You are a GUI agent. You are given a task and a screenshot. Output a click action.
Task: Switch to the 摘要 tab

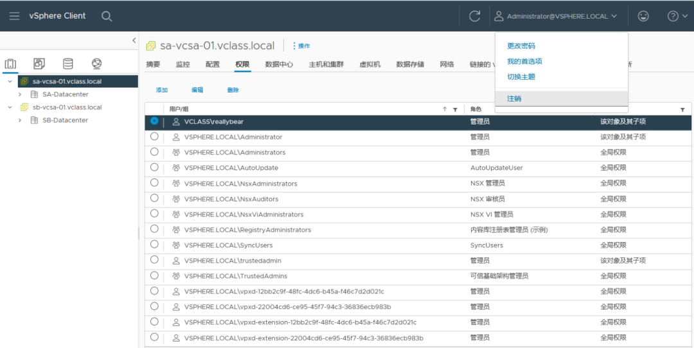153,64
